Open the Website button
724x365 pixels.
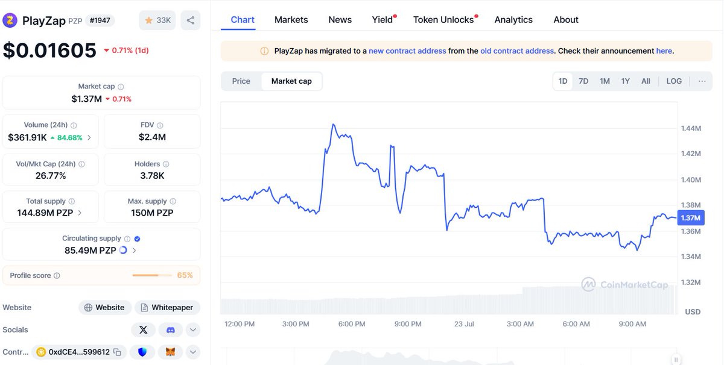tap(104, 307)
